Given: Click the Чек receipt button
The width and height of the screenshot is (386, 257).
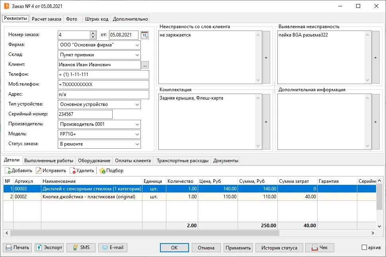Looking at the screenshot, I should [x=320, y=247].
